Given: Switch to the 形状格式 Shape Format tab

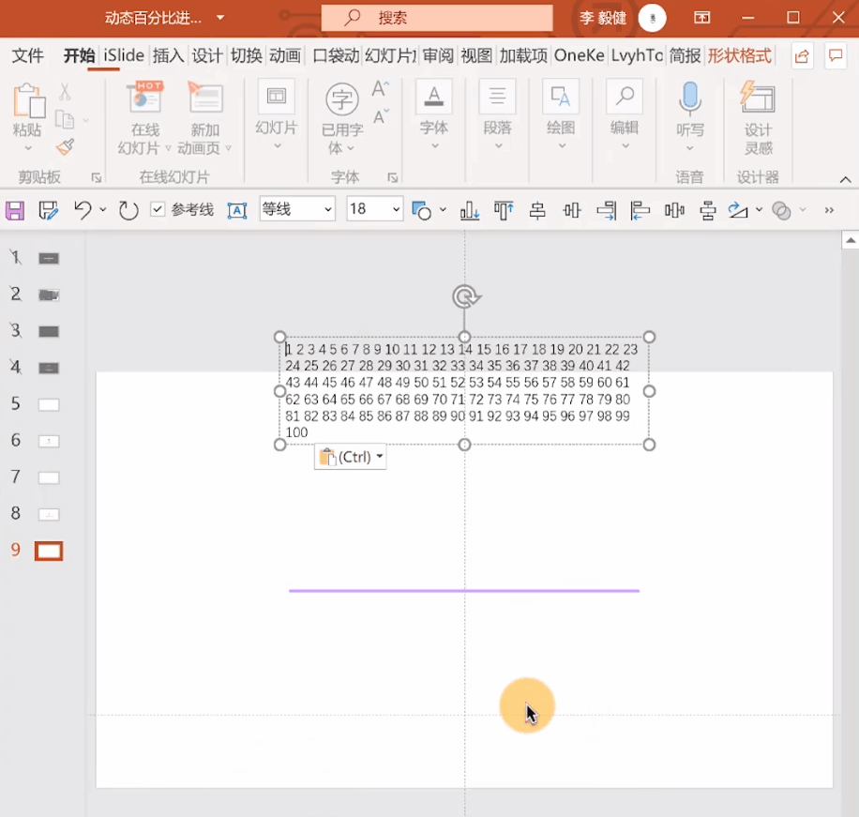Looking at the screenshot, I should pyautogui.click(x=740, y=56).
